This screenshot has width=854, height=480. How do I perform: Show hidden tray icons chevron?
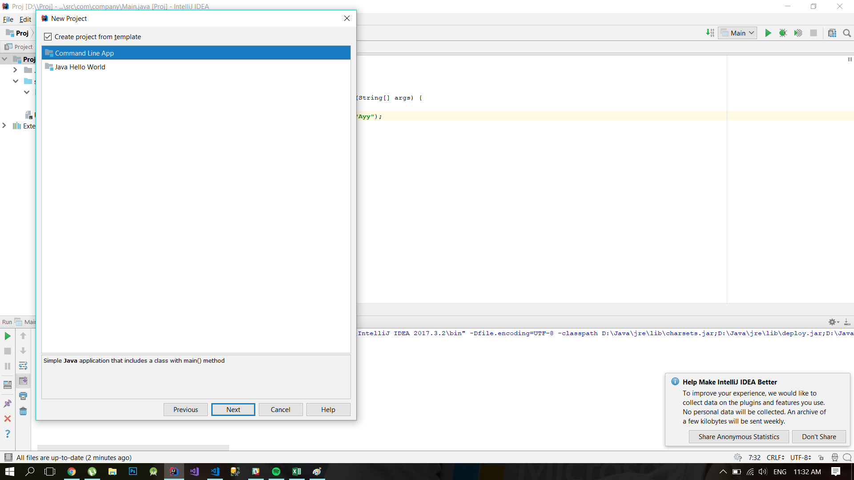pos(723,472)
